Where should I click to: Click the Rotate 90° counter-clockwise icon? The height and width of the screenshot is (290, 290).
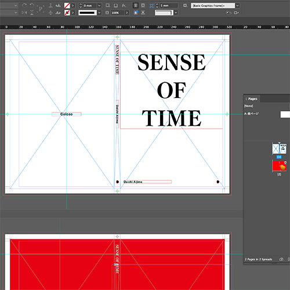[x=32, y=5]
